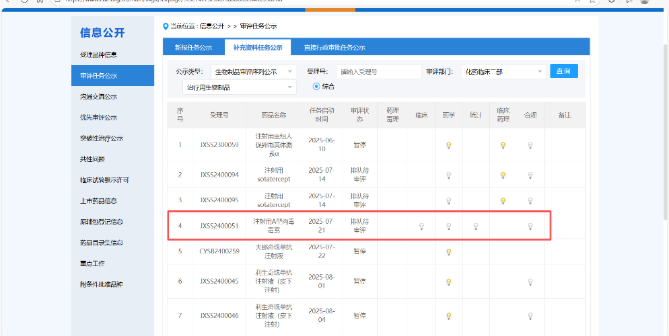This screenshot has height=336, width=669.
Task: Click 暂停 status for CYSB2400259
Action: tap(359, 252)
